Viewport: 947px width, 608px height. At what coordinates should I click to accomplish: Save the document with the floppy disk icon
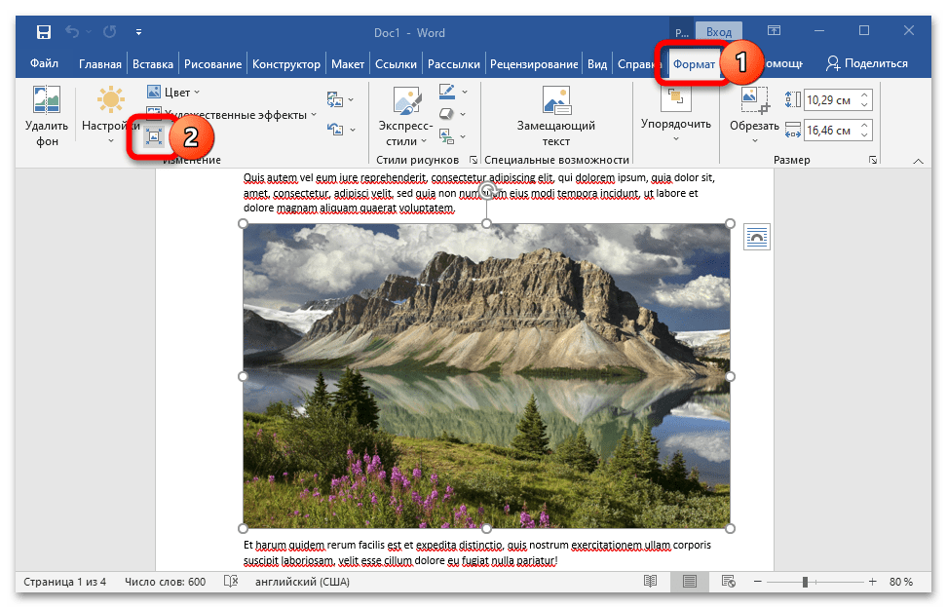[x=44, y=32]
